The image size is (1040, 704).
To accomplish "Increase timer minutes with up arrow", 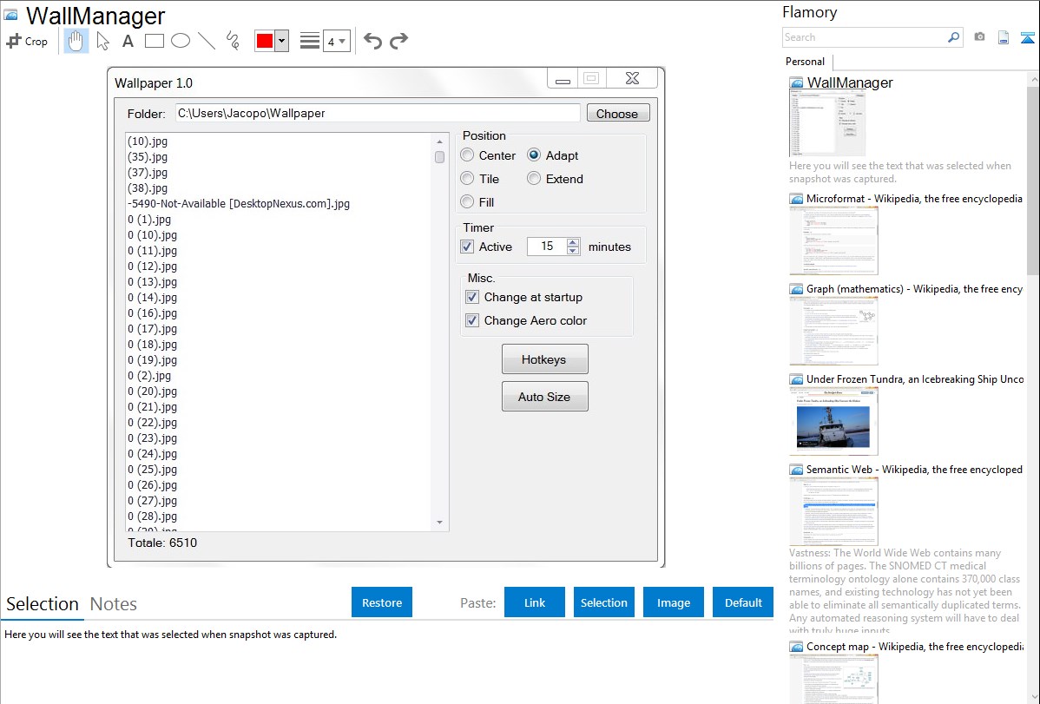I will coord(573,242).
